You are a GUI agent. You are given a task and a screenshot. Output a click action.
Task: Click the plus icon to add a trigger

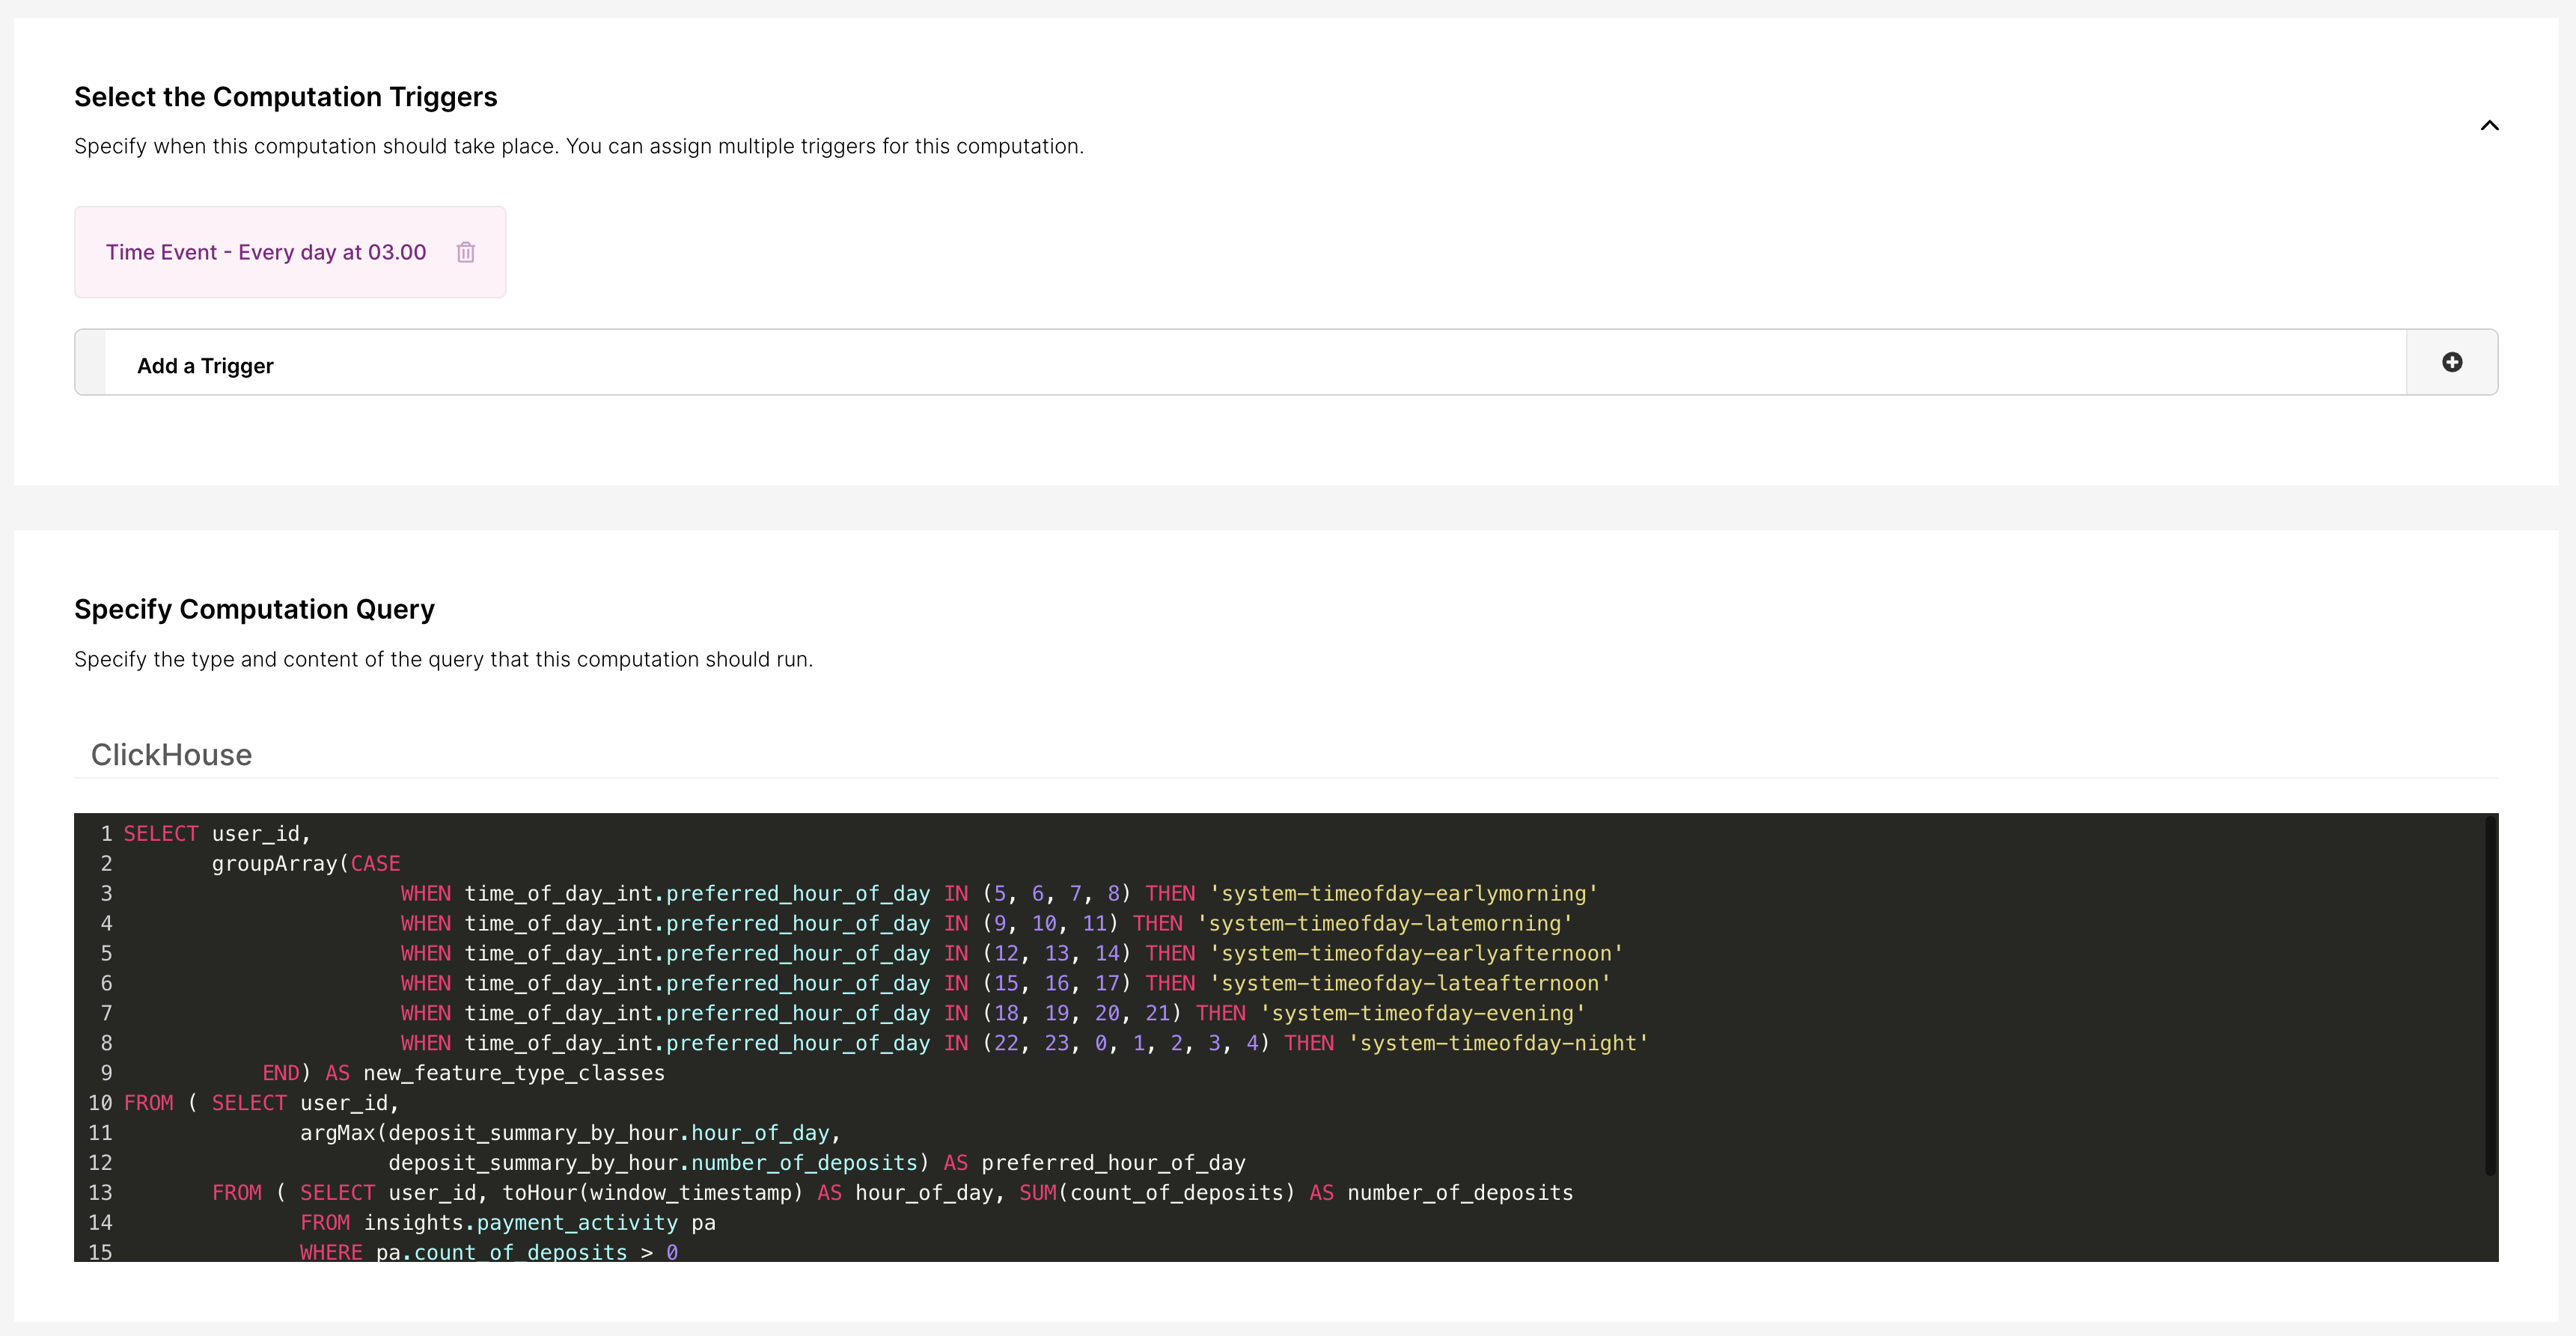click(2452, 362)
